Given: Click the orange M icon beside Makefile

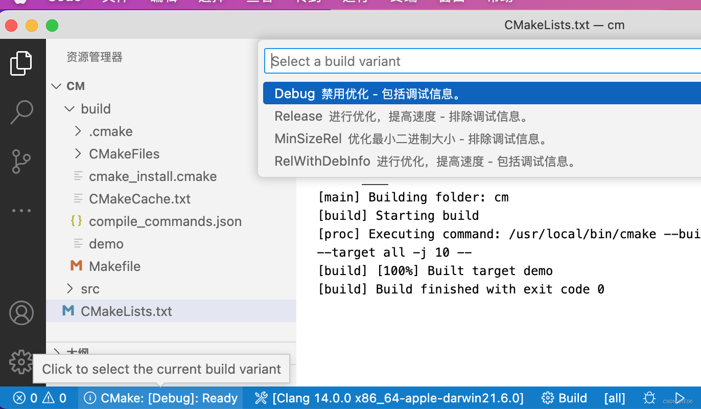Looking at the screenshot, I should click(x=76, y=266).
